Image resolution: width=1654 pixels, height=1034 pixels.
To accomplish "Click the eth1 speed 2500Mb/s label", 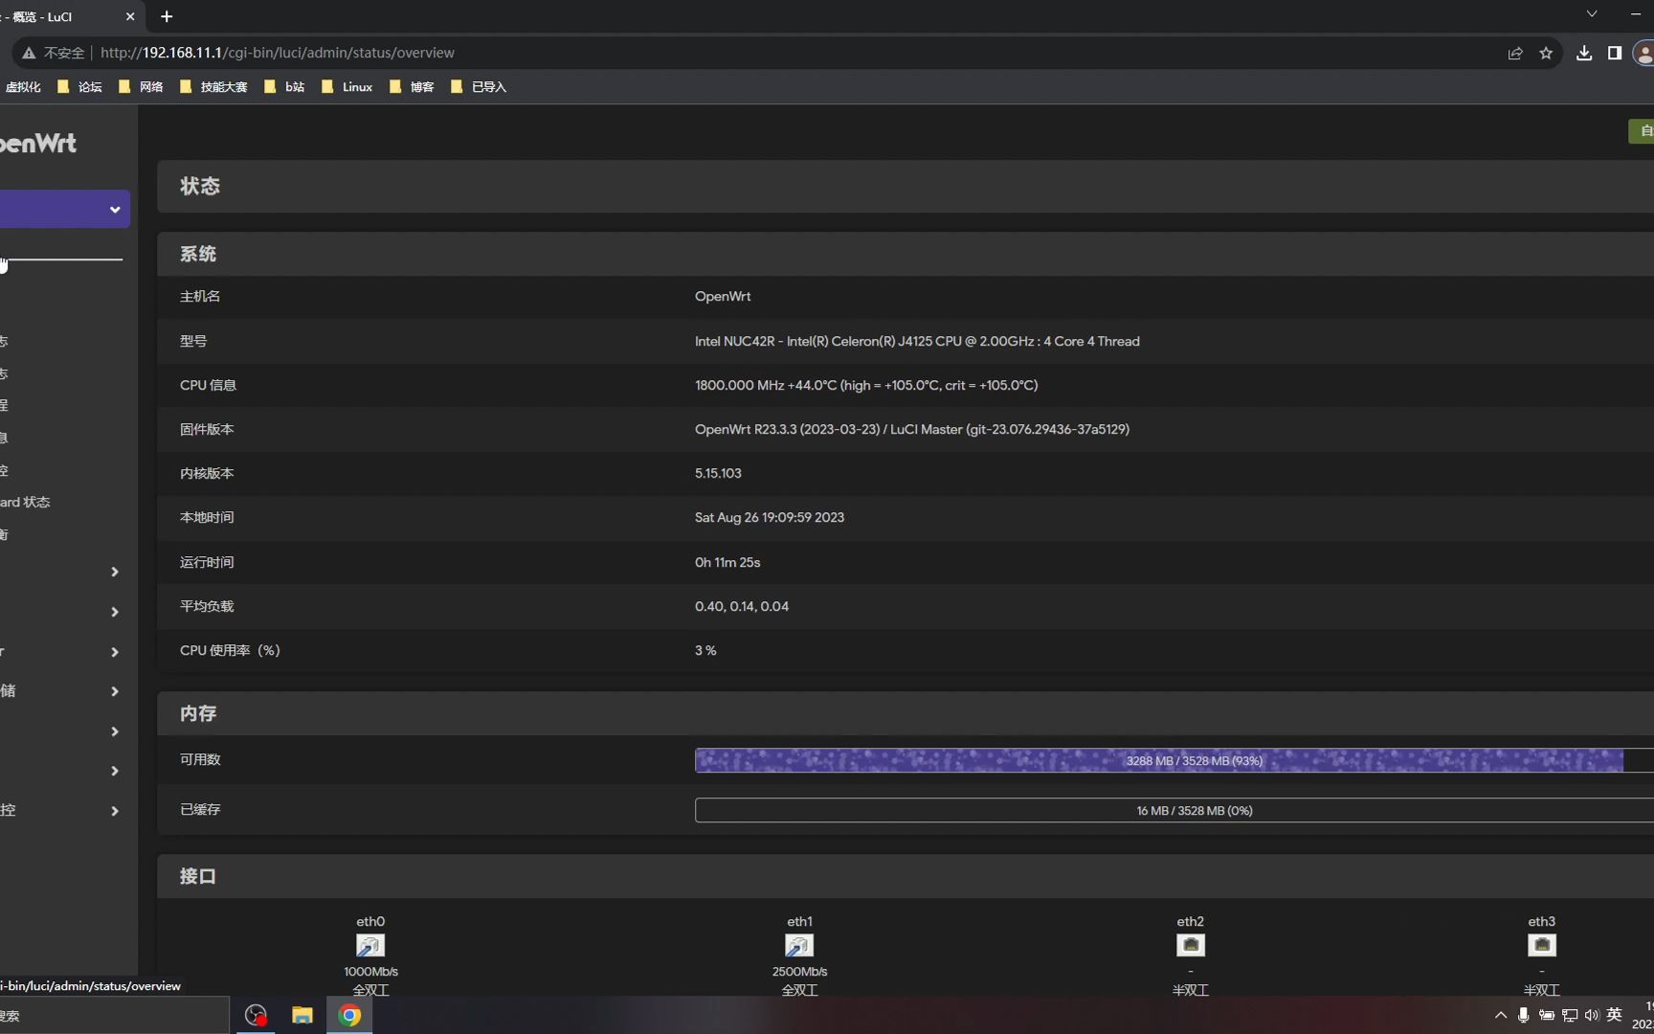I will click(x=799, y=972).
